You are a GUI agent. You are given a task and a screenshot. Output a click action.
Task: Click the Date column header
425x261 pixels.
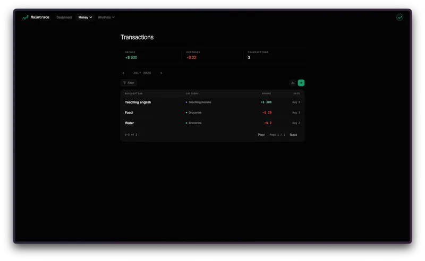(x=296, y=94)
